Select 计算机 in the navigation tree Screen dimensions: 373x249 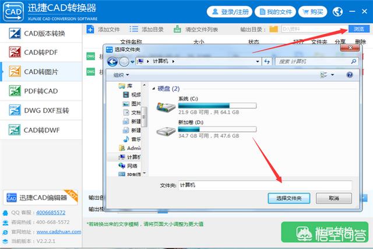[129, 157]
